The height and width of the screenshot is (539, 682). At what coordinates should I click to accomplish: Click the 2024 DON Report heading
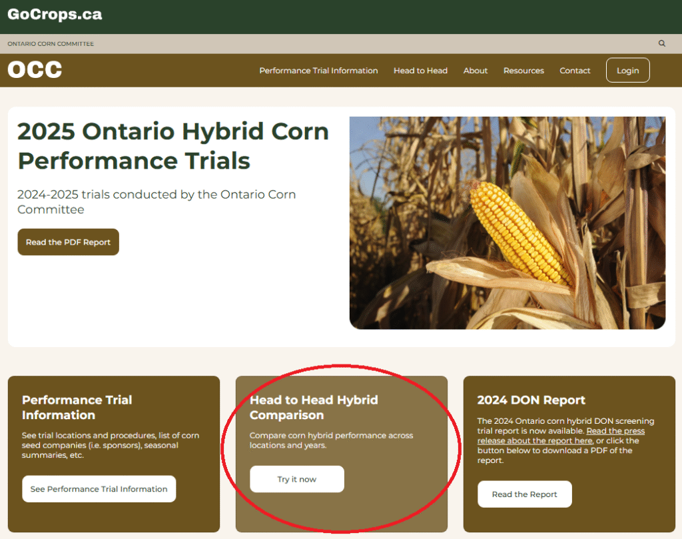pos(531,400)
